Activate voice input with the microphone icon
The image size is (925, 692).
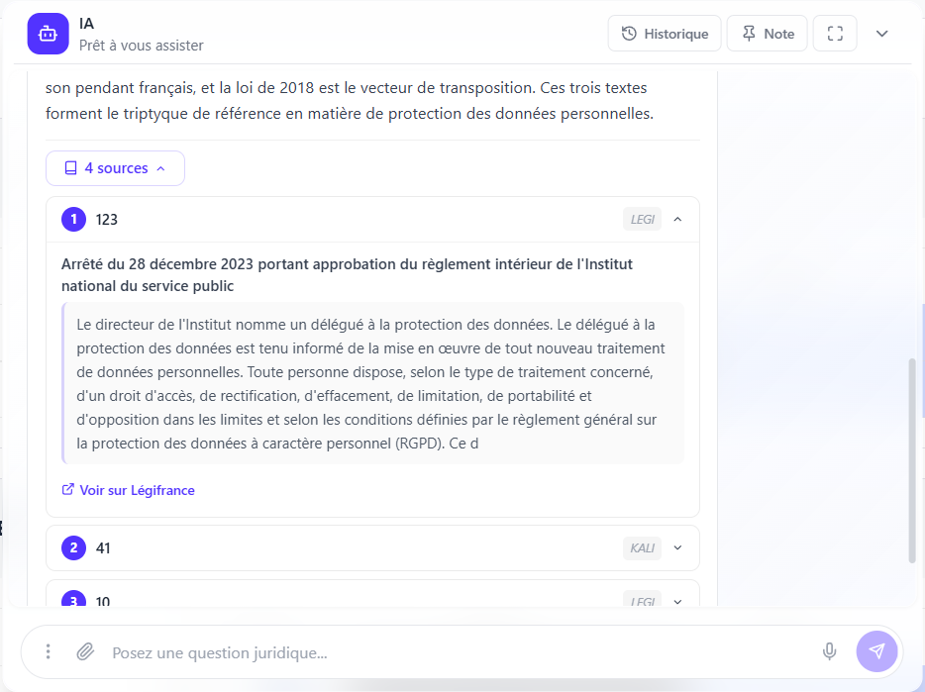point(829,651)
